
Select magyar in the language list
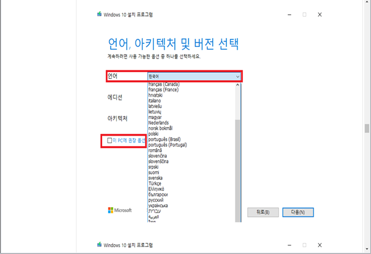pyautogui.click(x=155, y=117)
